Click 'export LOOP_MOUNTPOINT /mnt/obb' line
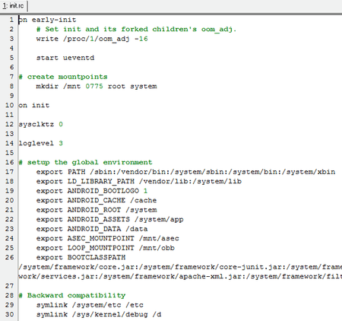342x321 pixels. pyautogui.click(x=106, y=248)
